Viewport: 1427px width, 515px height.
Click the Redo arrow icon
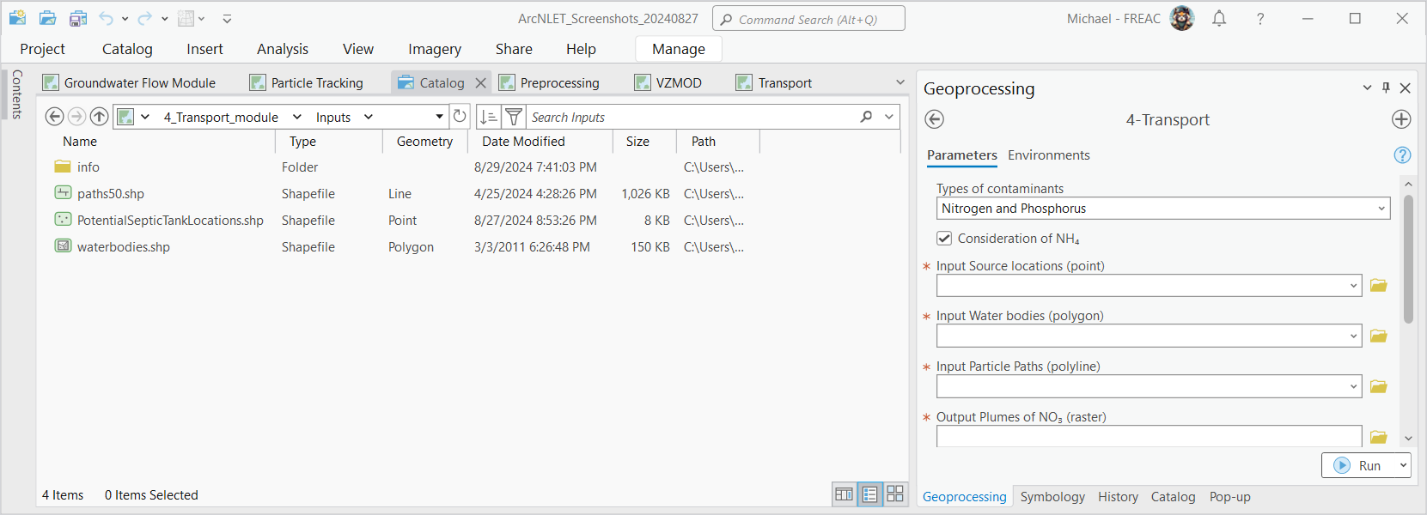click(x=145, y=18)
